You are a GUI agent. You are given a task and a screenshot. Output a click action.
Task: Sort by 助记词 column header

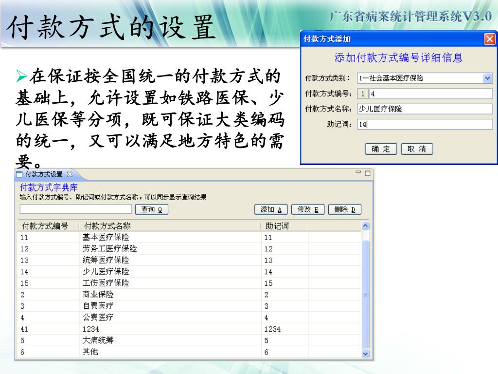coord(285,226)
